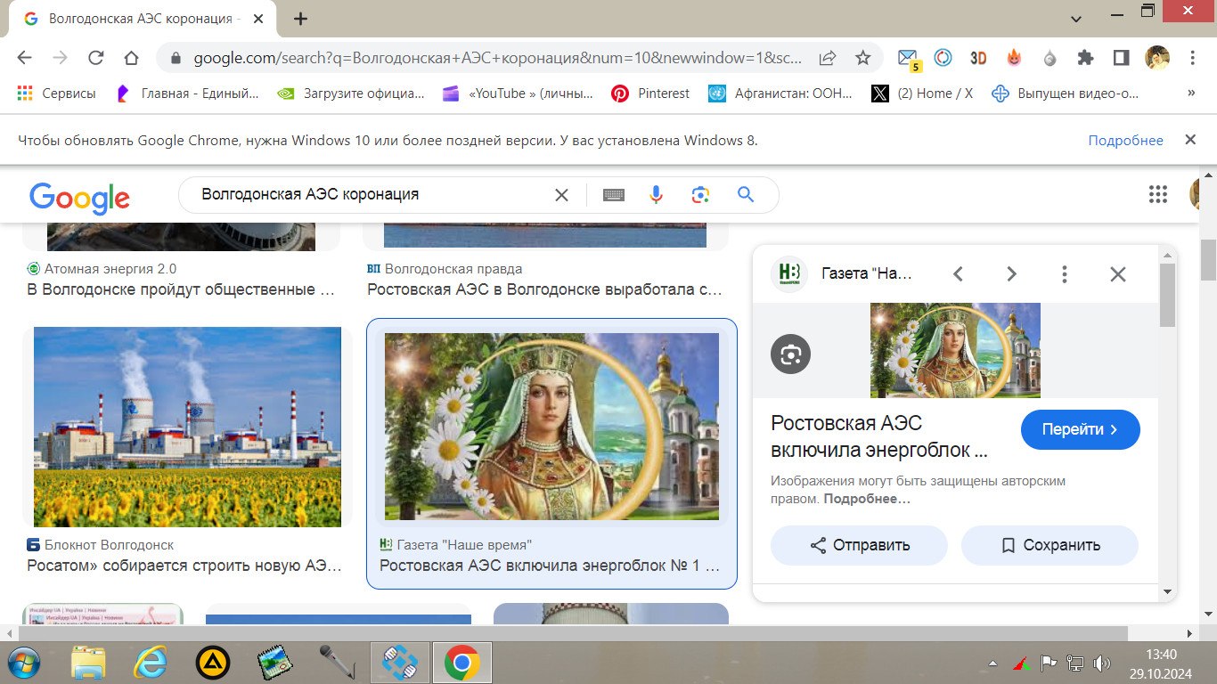Select the Волгодонская АЭС коронация tab
The height and width of the screenshot is (684, 1217).
134,19
